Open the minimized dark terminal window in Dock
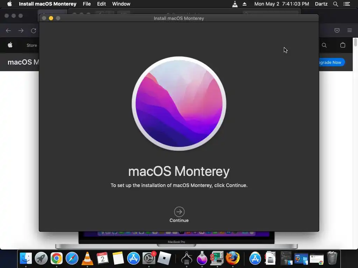This screenshot has width=358, height=268. pyautogui.click(x=286, y=258)
